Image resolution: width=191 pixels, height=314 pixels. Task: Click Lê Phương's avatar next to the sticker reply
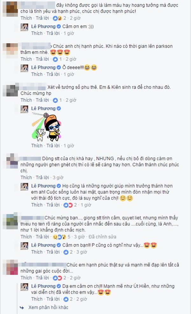(x=25, y=109)
